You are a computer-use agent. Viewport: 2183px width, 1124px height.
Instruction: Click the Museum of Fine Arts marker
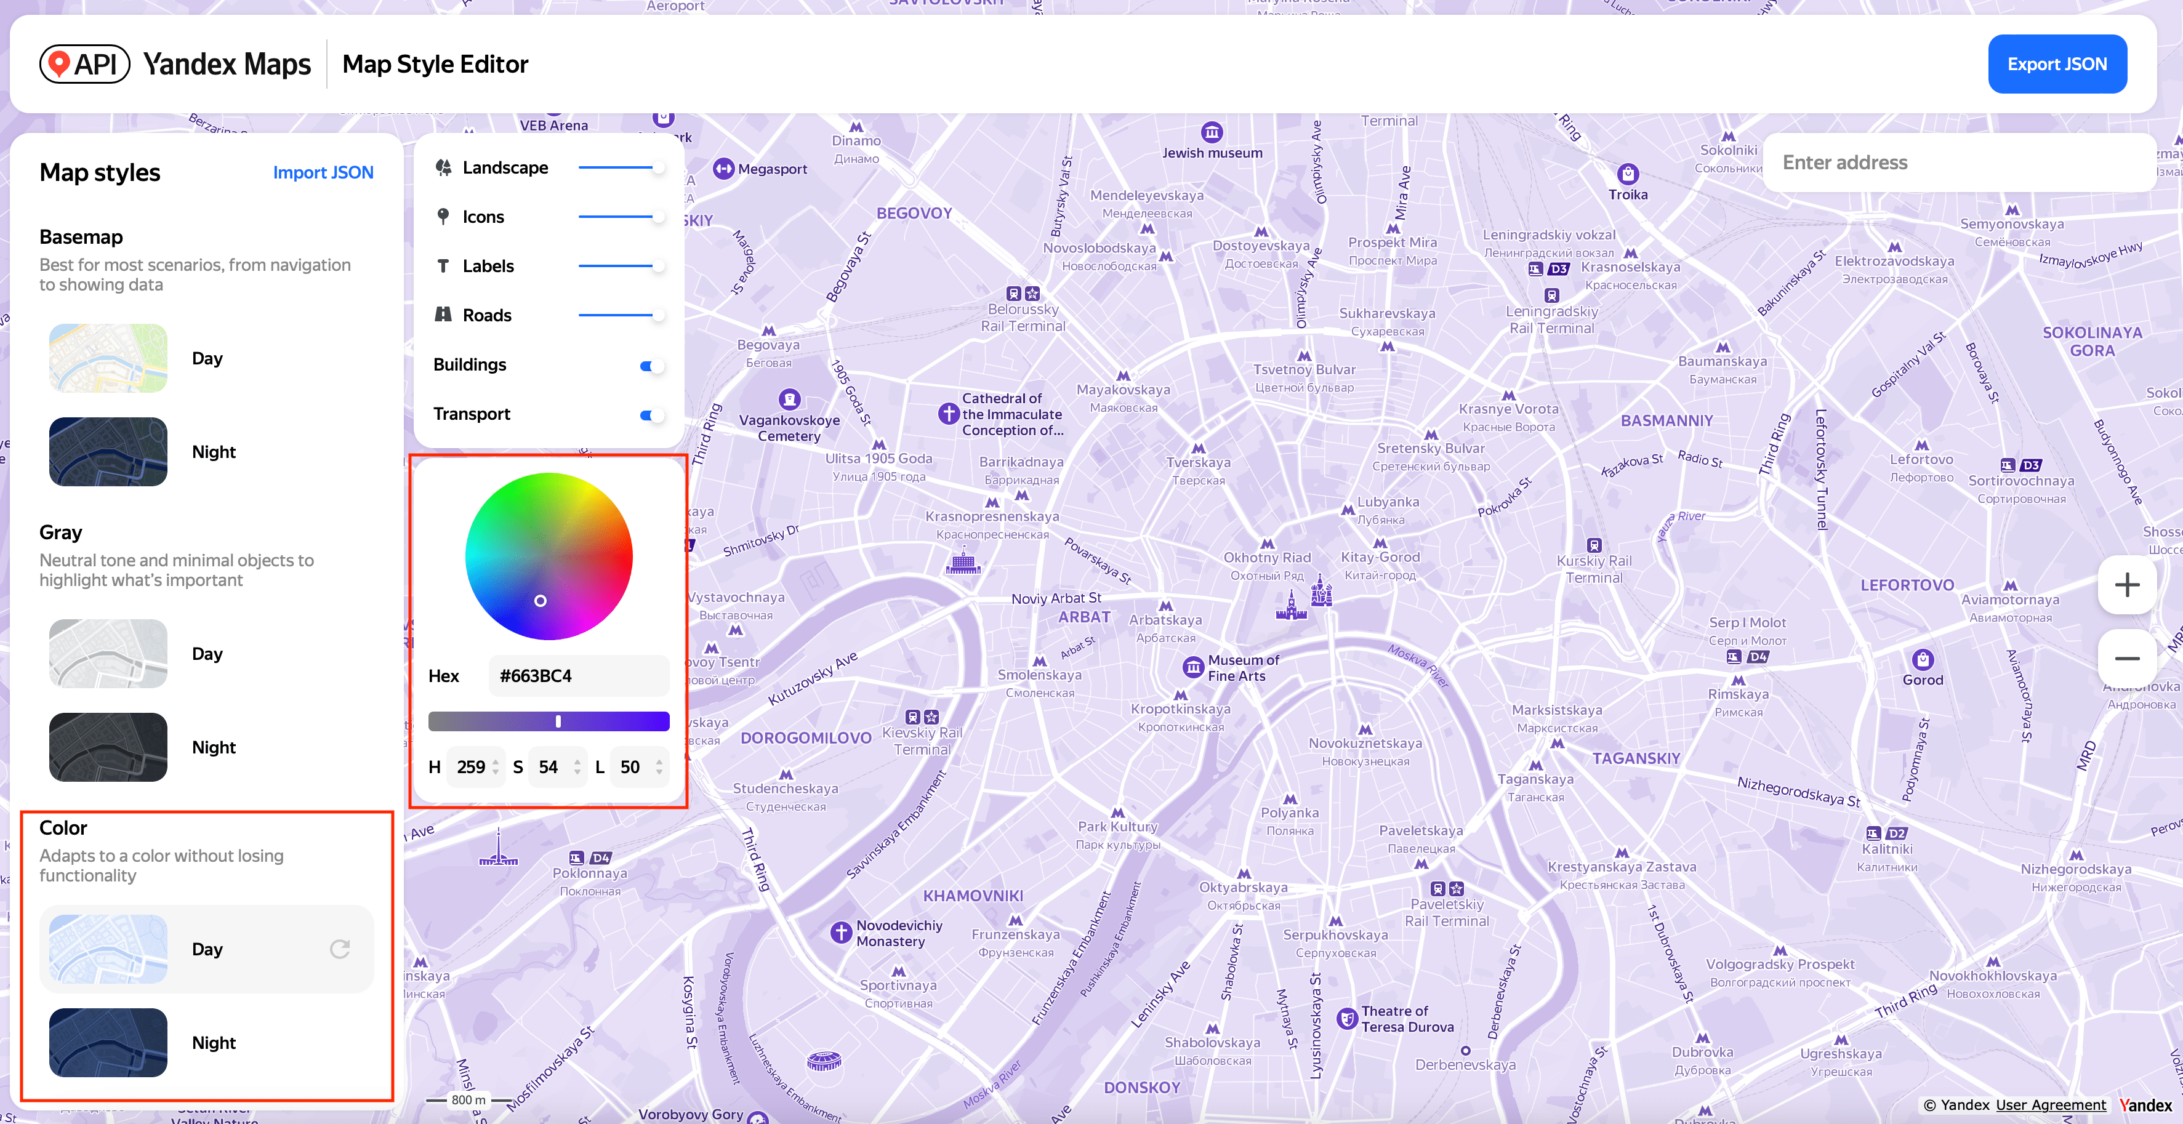click(x=1193, y=667)
